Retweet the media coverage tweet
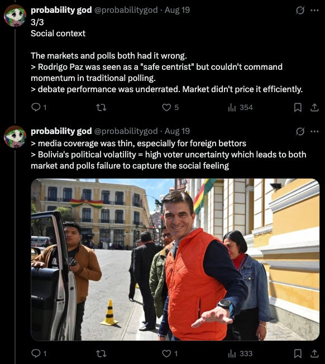Viewport: 325px width, 364px height. 101,353
